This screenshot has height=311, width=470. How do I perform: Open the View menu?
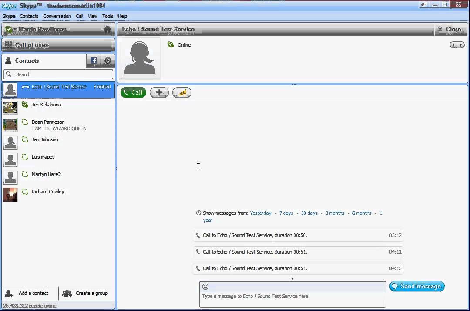point(93,16)
